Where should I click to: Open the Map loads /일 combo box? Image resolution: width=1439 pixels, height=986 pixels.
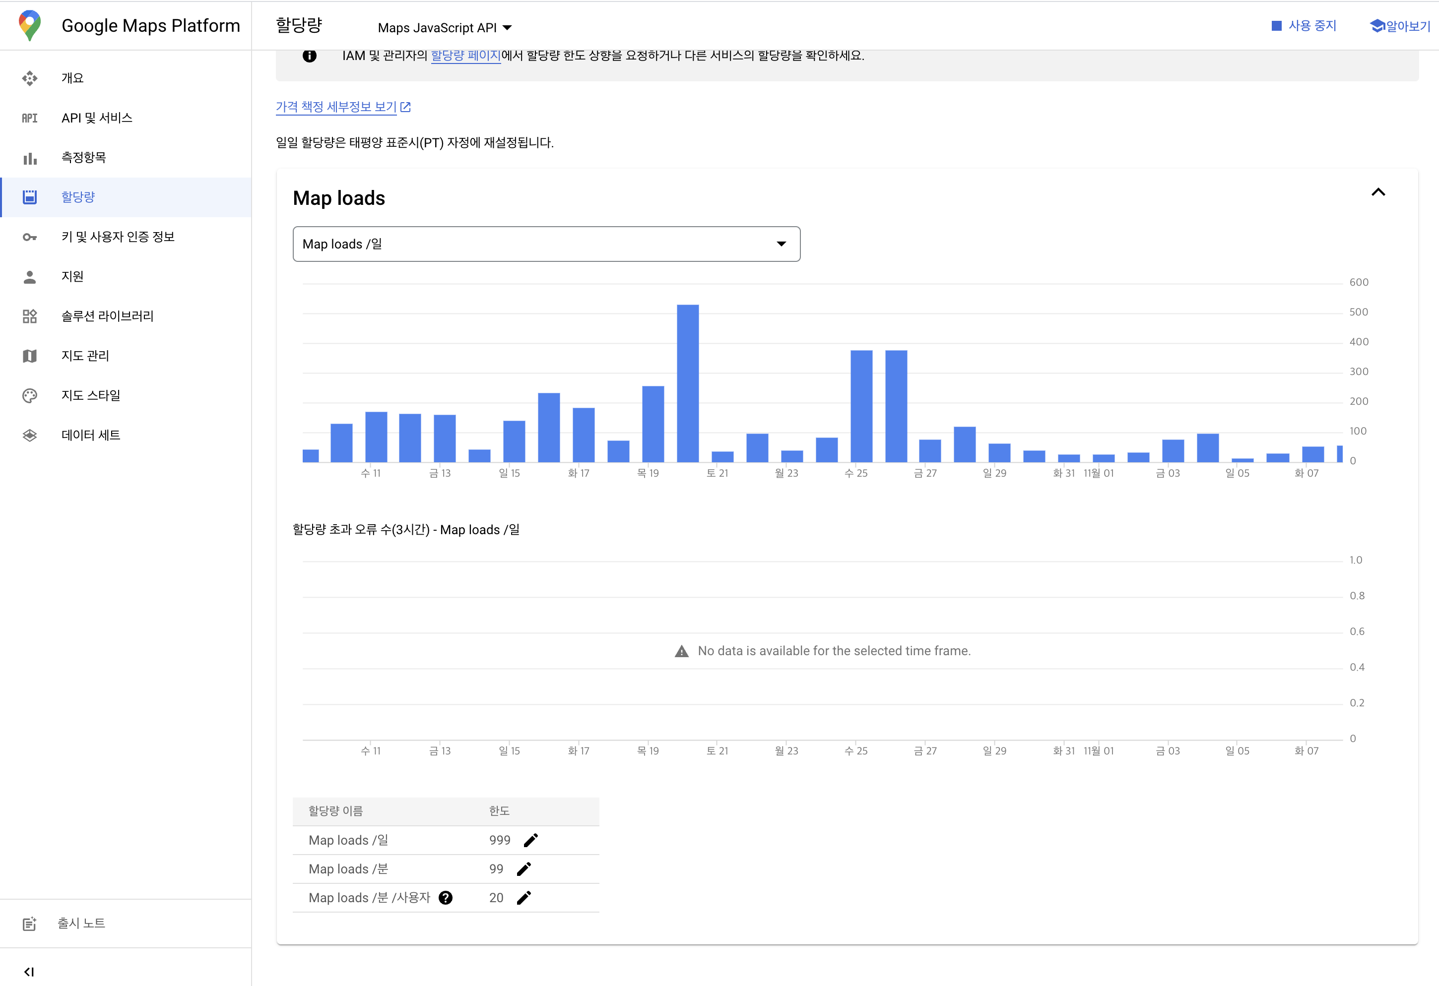pyautogui.click(x=546, y=244)
